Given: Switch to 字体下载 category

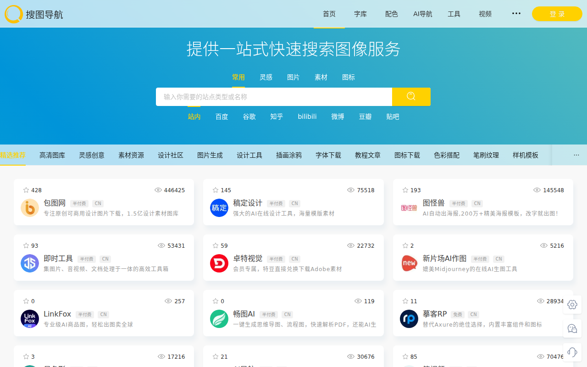Looking at the screenshot, I should click(328, 155).
